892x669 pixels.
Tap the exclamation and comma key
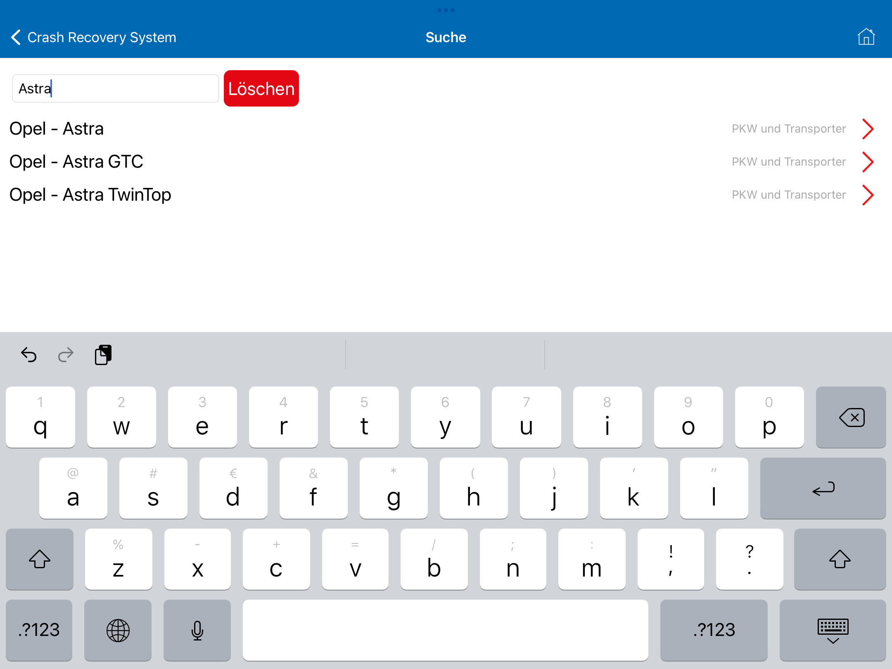point(671,559)
